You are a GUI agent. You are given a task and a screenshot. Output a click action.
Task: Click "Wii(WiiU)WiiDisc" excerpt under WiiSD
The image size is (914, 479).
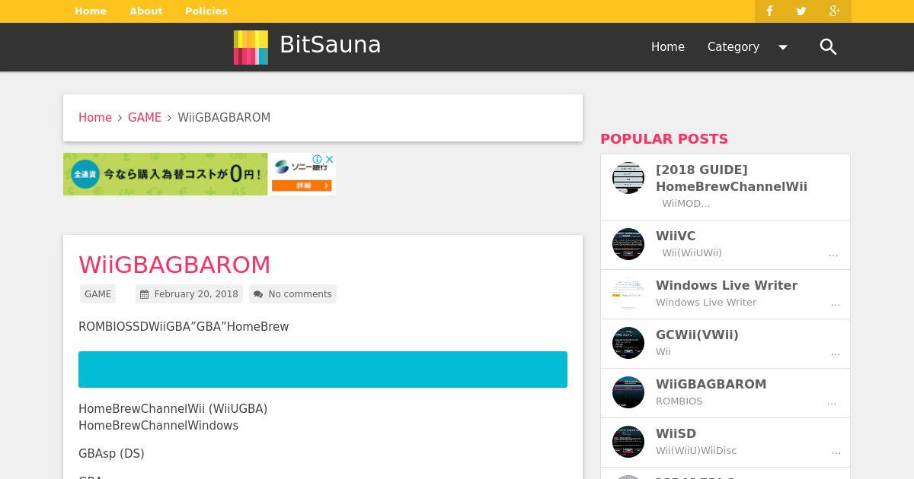(696, 451)
